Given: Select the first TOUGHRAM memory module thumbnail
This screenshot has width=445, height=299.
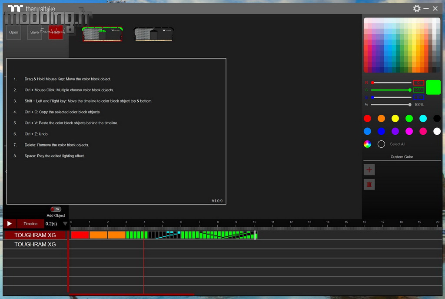Looking at the screenshot, I should [103, 34].
